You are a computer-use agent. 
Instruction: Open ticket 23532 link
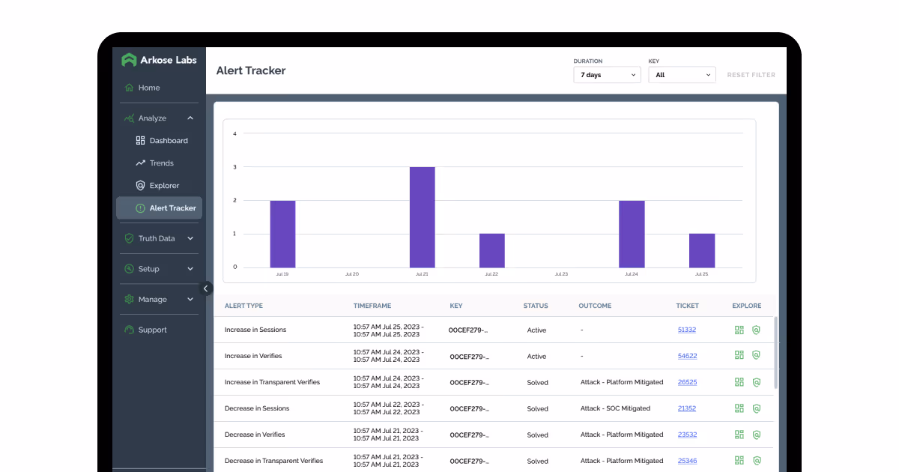click(687, 435)
